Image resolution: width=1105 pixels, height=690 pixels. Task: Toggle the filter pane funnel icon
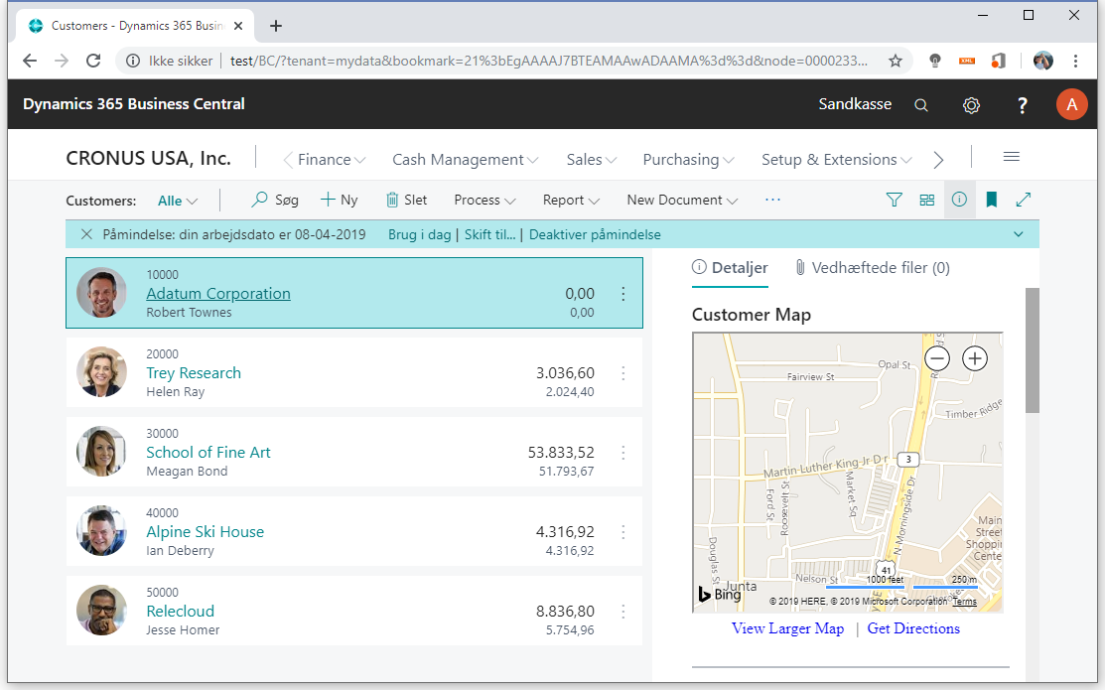click(894, 201)
